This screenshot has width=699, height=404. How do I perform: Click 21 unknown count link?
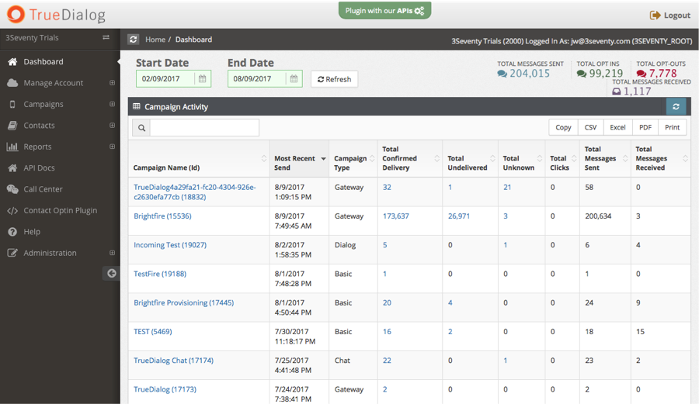pyautogui.click(x=507, y=187)
